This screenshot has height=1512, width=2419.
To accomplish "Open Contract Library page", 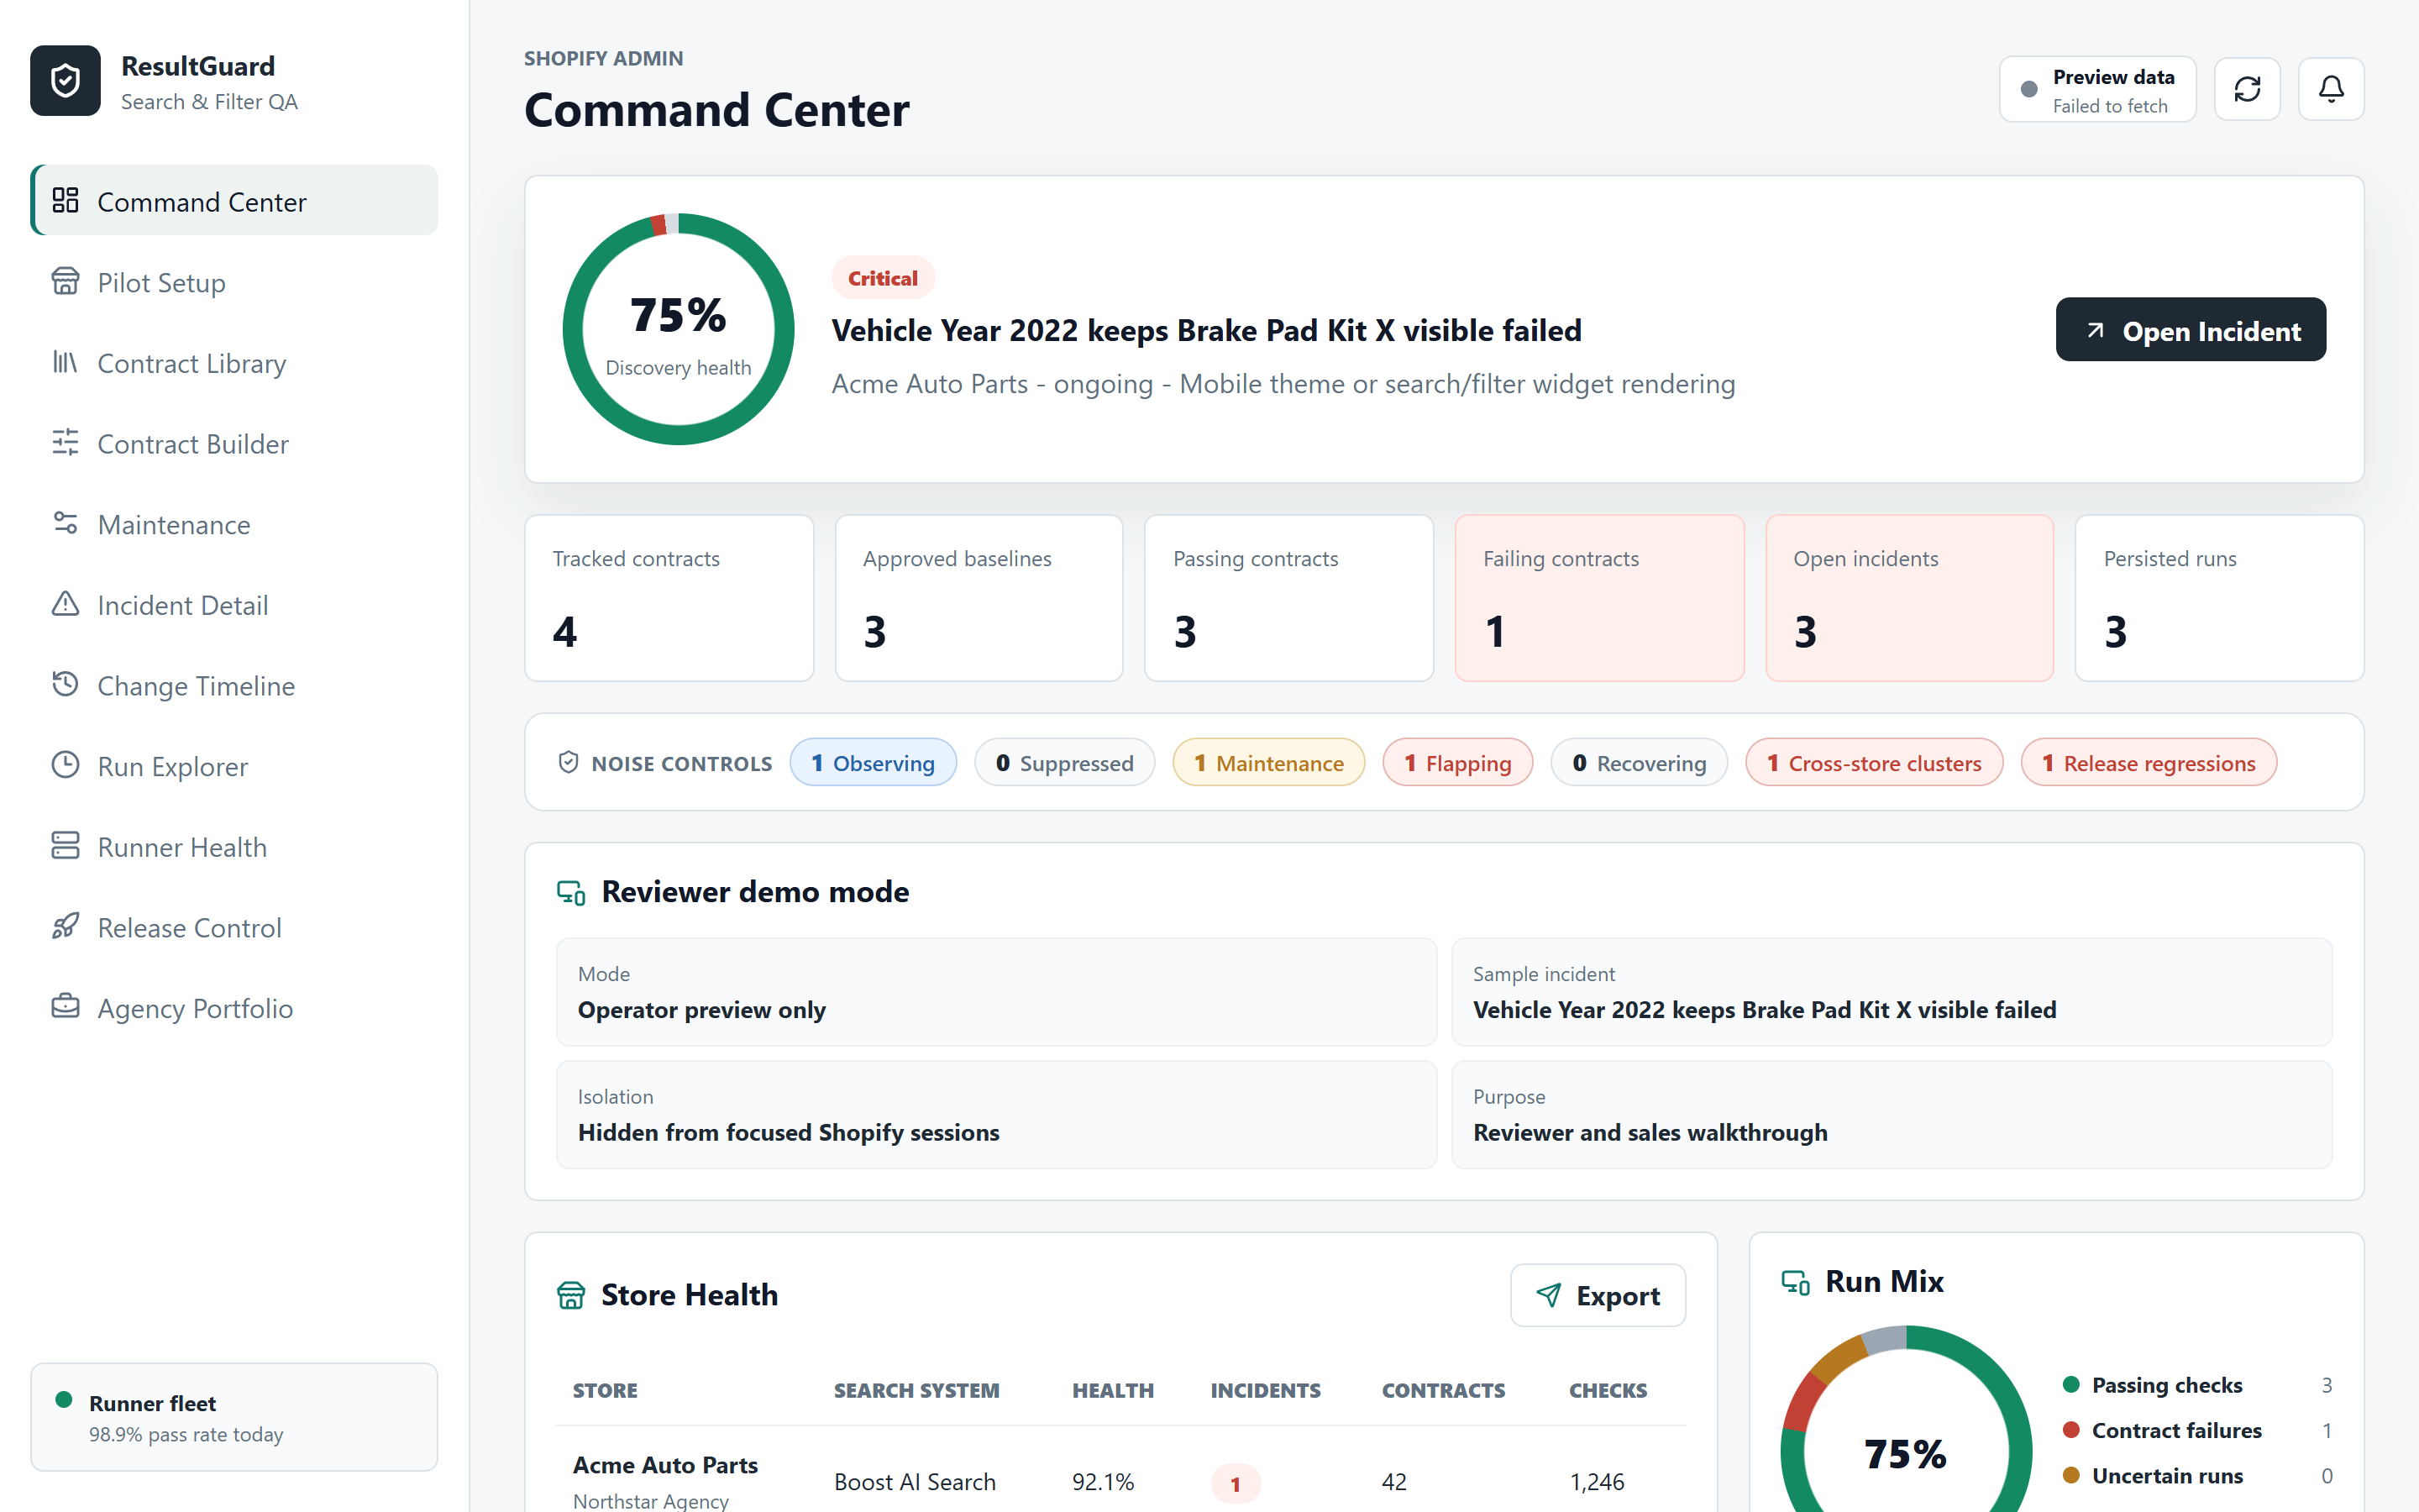I will tap(235, 363).
